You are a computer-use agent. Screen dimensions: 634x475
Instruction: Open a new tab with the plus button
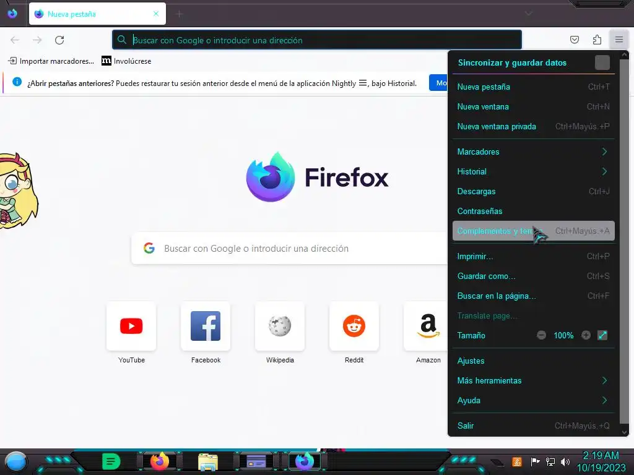coord(179,14)
